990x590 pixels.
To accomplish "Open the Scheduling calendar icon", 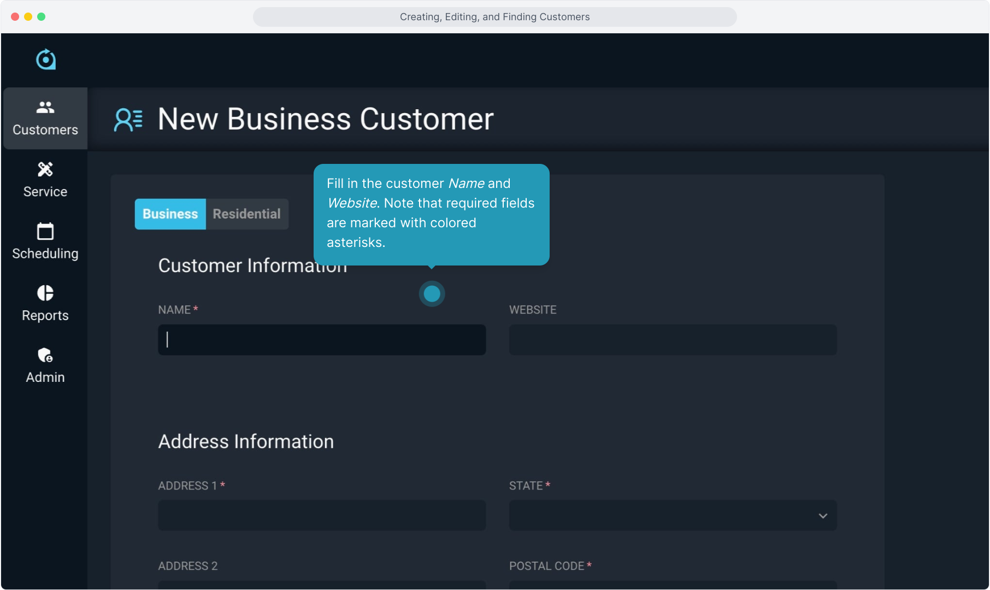I will 45,231.
